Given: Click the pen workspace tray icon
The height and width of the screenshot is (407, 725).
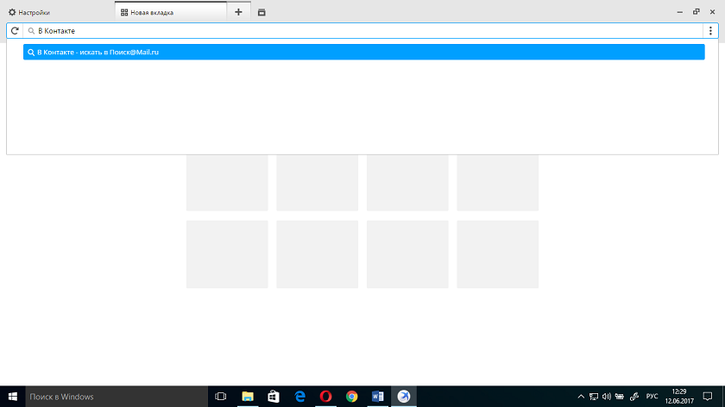Looking at the screenshot, I should point(634,397).
